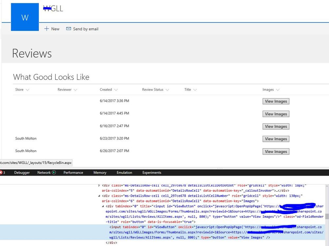Switch to the Emulation tab
This screenshot has height=246, width=329.
pos(124,172)
